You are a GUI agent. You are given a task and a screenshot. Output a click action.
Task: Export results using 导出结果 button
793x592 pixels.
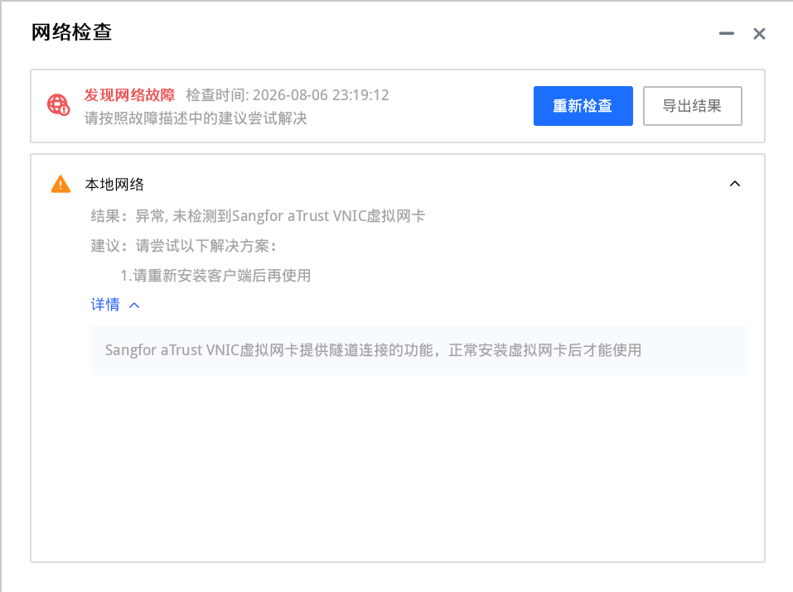(x=693, y=106)
